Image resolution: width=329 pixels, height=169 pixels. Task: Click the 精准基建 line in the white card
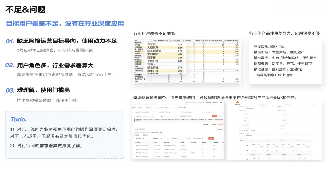278,69
